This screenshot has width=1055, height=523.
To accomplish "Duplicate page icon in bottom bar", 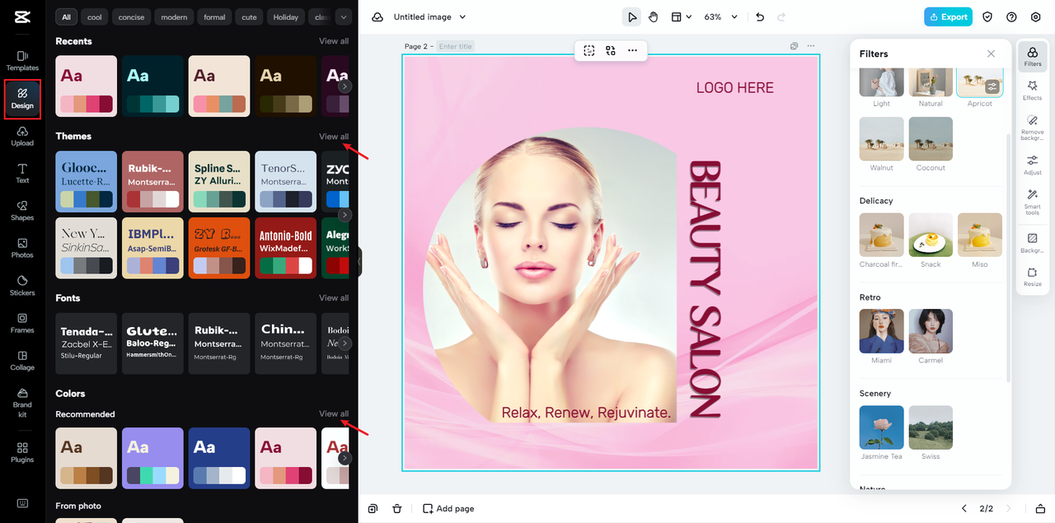I will click(x=373, y=509).
